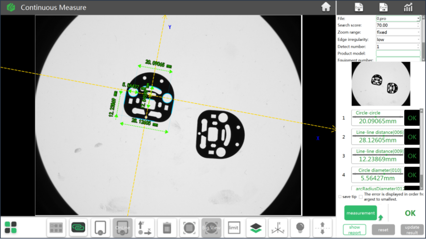Image resolution: width=426 pixels, height=239 pixels.
Task: Open the four-square app menu icon
Action: point(11,227)
